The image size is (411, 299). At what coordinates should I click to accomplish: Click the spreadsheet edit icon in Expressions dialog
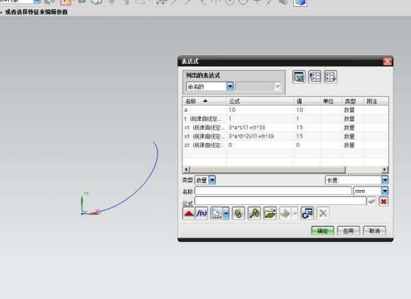(x=299, y=77)
